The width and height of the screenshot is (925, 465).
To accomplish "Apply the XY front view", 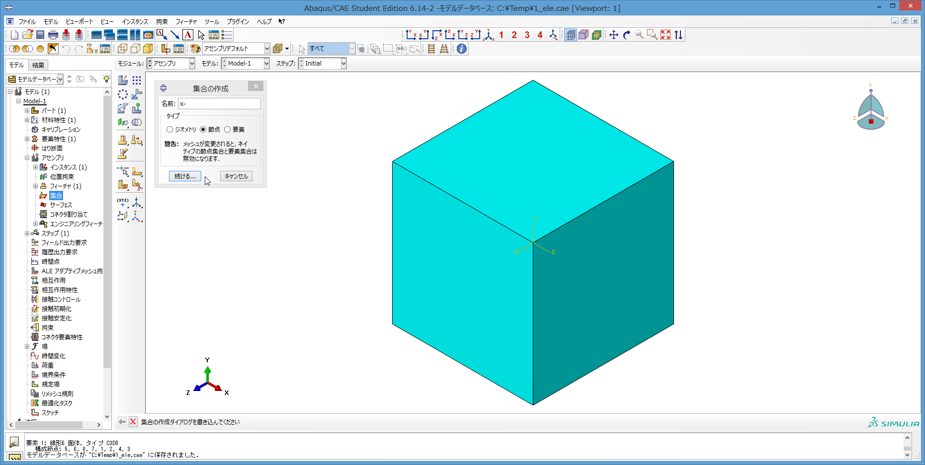I will [x=411, y=35].
